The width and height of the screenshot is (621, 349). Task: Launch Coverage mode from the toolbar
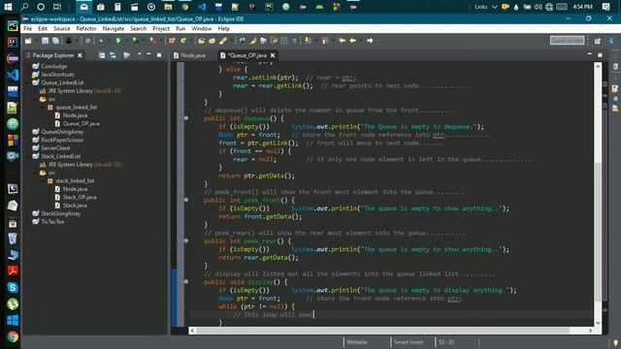point(136,41)
